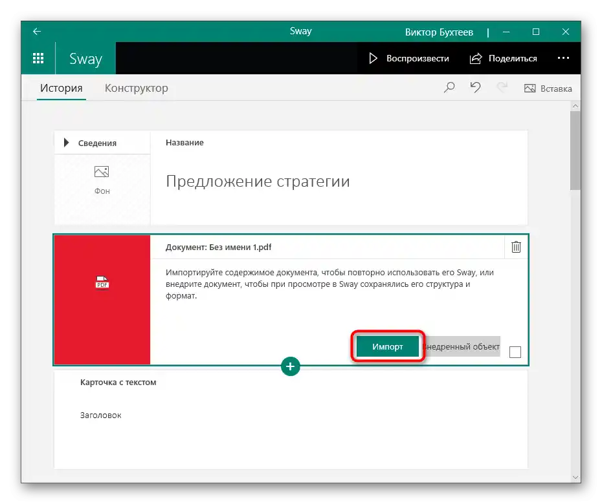Image resolution: width=602 pixels, height=504 pixels.
Task: Redo the last undone action
Action: coord(502,87)
